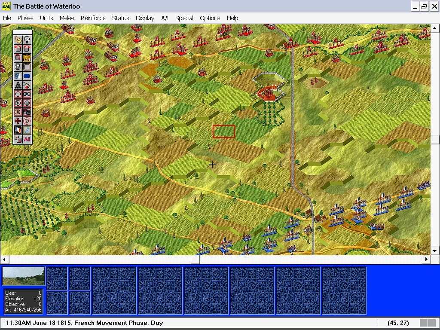Viewport: 440px width, 330px height.
Task: Click the crossed muskets toolbar icon
Action: pos(27,85)
